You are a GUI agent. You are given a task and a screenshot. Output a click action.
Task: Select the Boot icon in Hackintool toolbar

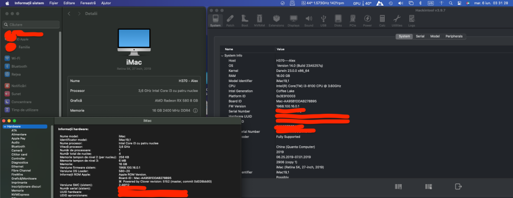(x=245, y=21)
